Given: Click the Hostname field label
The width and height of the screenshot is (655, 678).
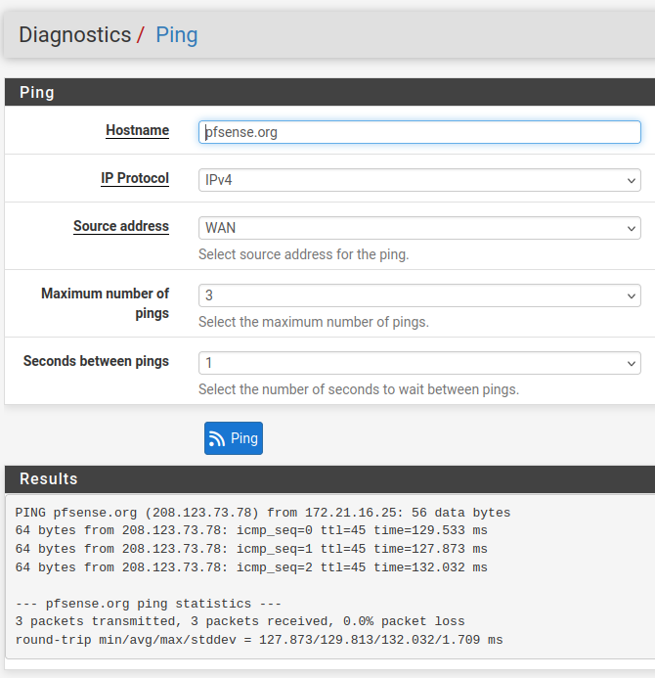Looking at the screenshot, I should tap(138, 130).
